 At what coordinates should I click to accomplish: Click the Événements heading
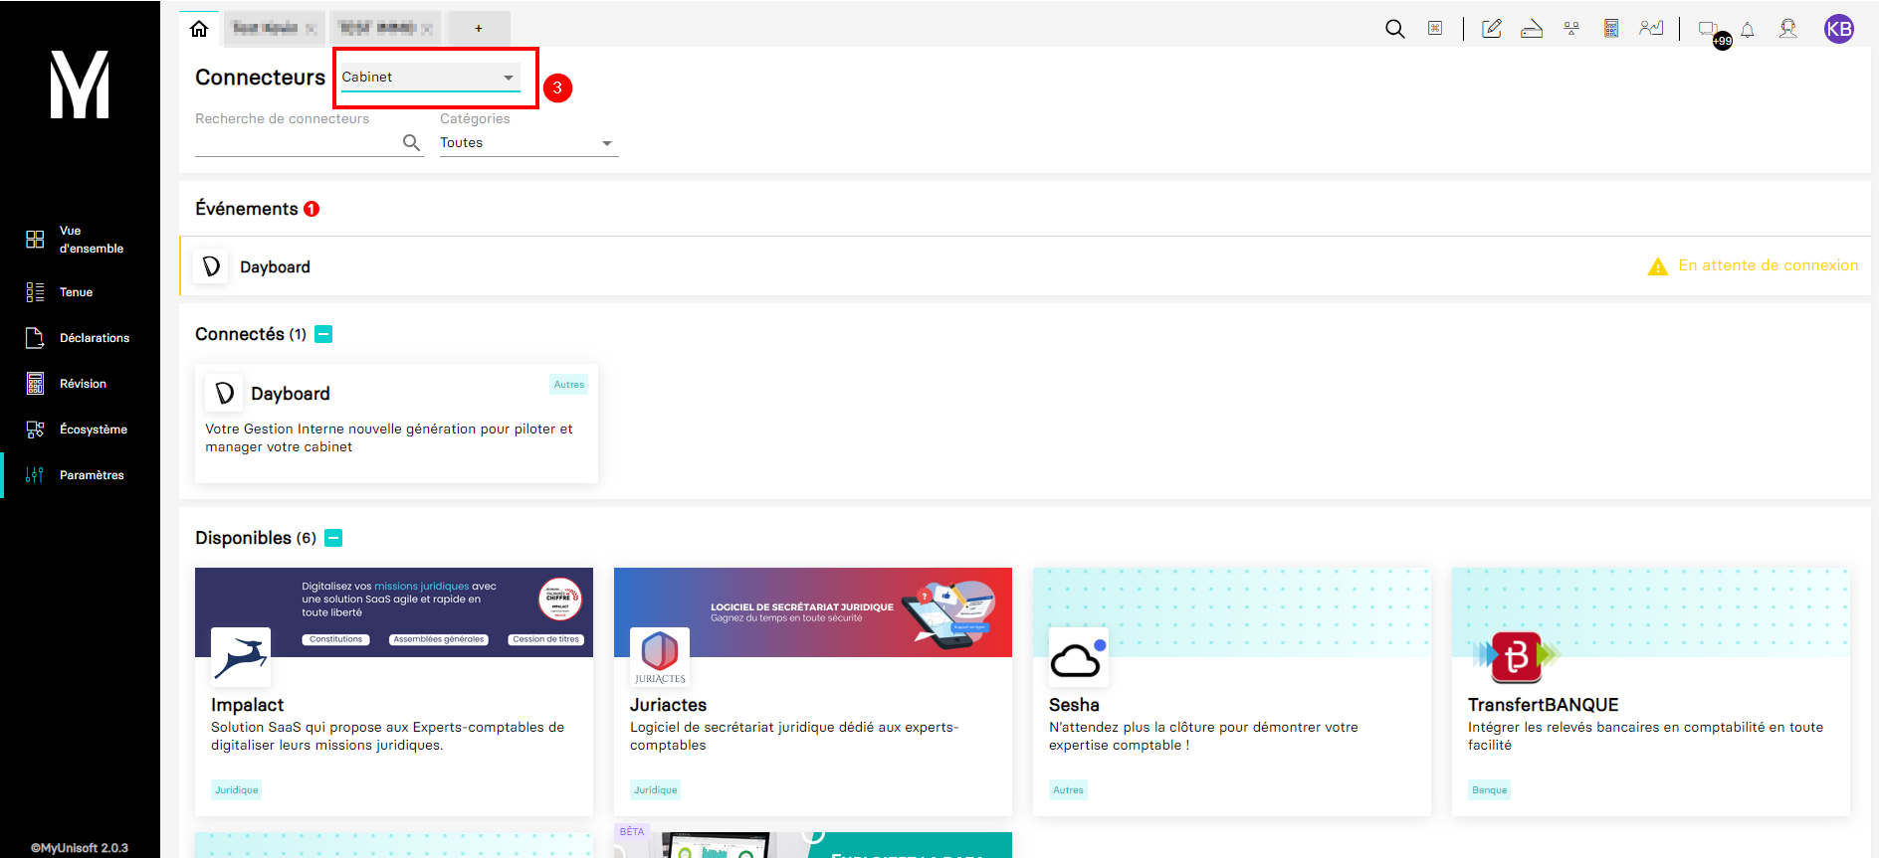[x=247, y=209]
